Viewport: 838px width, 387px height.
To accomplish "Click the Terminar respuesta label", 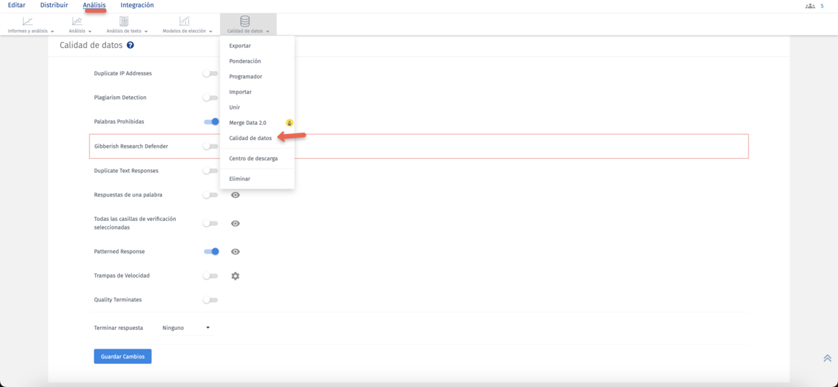I will 119,328.
